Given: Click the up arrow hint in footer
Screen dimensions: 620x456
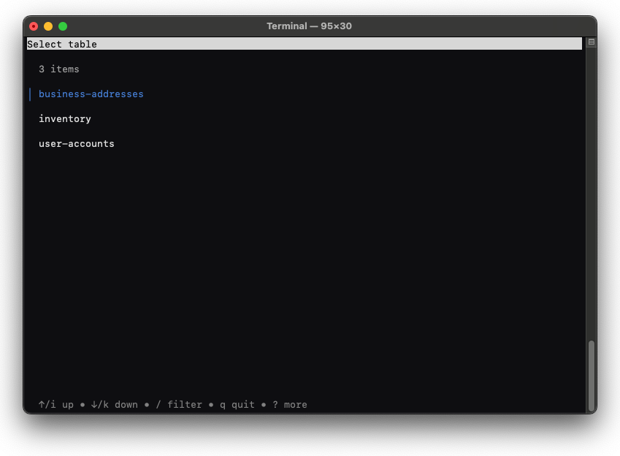Looking at the screenshot, I should click(x=47, y=404).
